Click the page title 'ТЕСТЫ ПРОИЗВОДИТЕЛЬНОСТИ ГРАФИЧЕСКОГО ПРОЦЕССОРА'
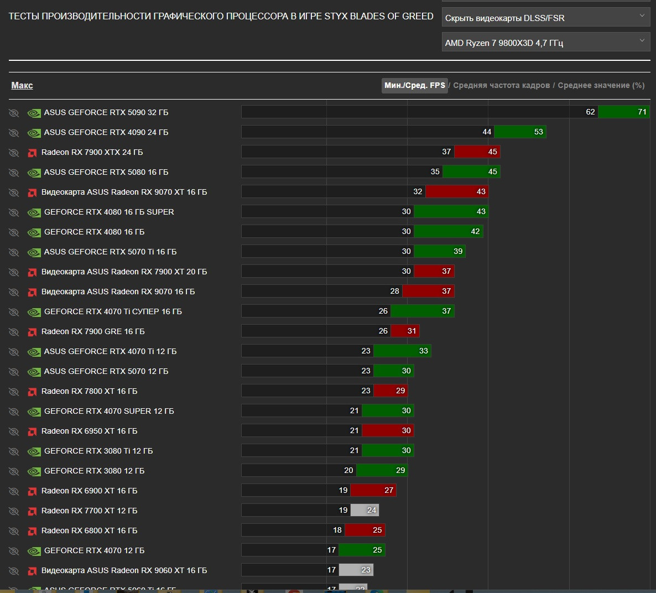This screenshot has width=656, height=593. [221, 17]
